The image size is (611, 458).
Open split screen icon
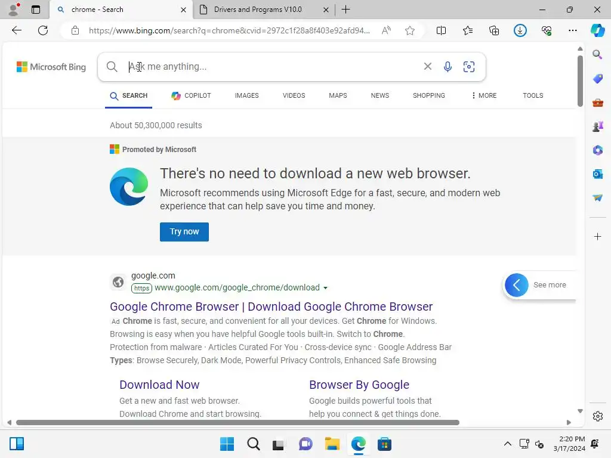click(441, 30)
